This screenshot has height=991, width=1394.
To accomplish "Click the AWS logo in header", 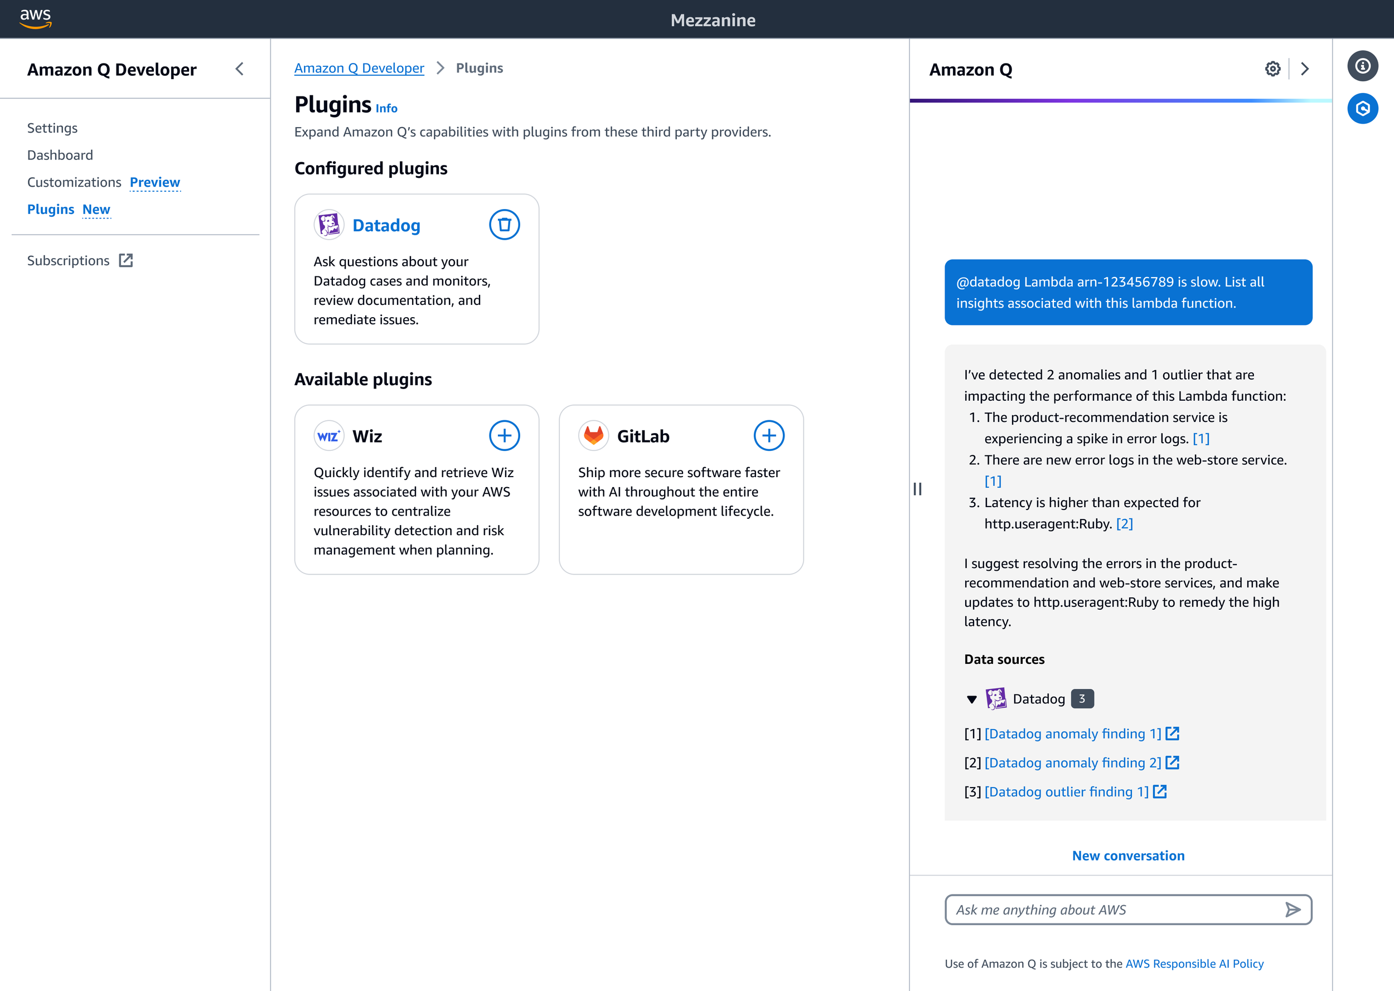I will coord(35,19).
